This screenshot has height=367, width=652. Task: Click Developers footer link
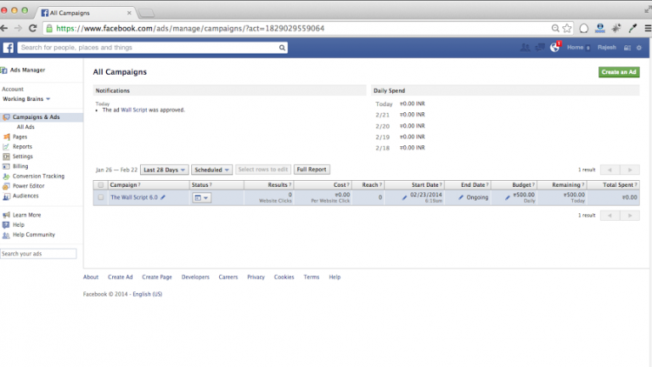coord(196,277)
